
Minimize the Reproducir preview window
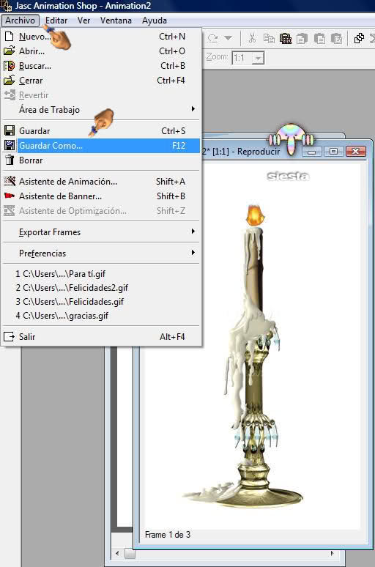312,152
